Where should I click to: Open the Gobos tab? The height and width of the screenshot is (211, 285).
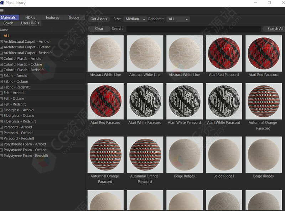pos(74,17)
